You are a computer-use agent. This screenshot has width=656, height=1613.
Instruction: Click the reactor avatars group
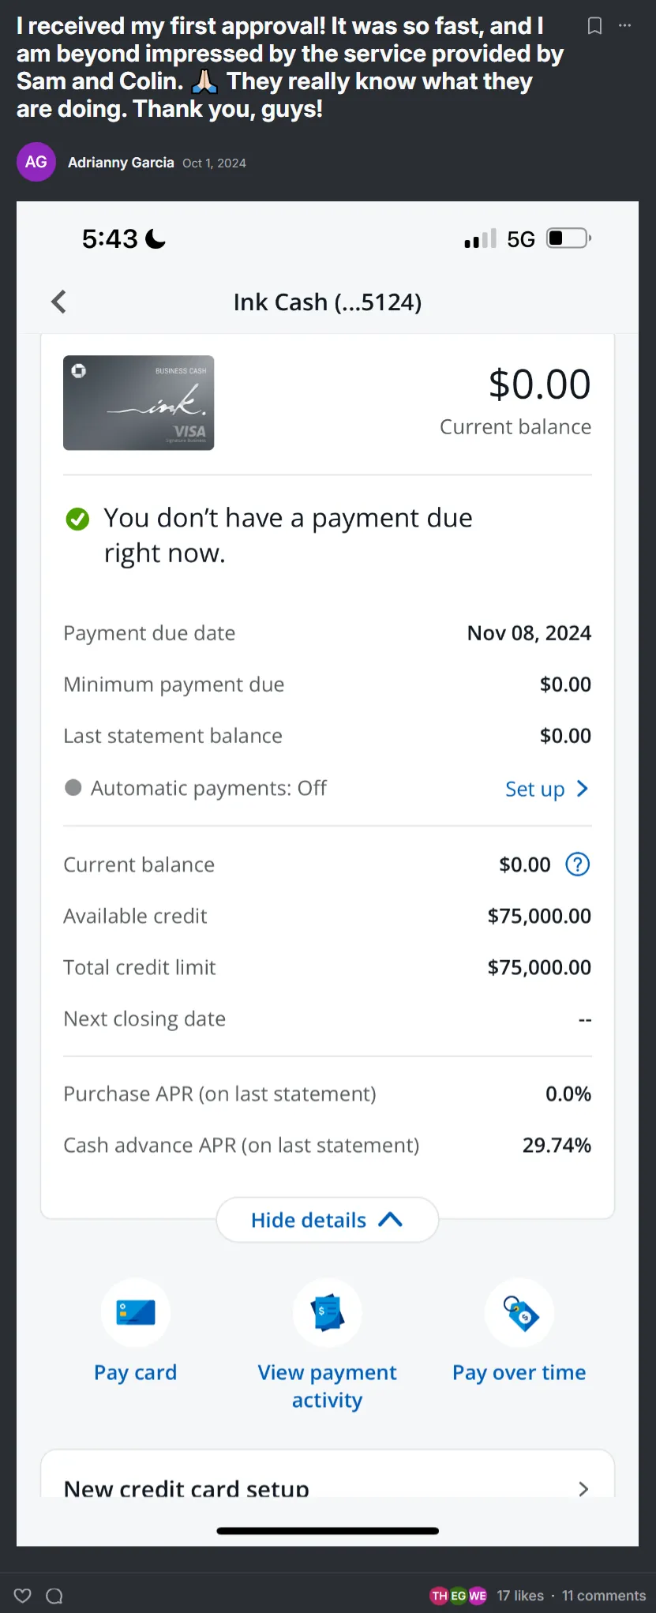459,1596
